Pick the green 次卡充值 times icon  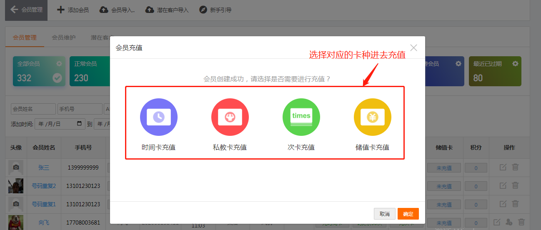(x=301, y=117)
